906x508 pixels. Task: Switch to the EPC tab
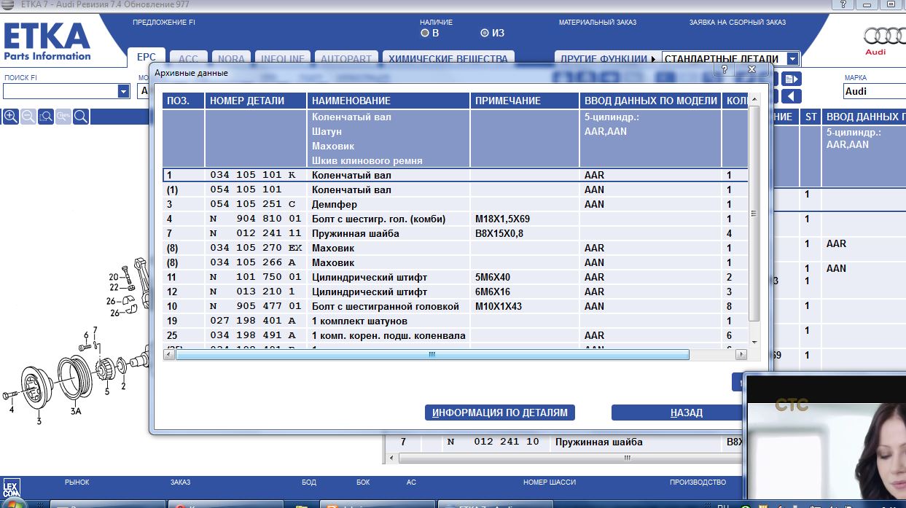pos(147,58)
